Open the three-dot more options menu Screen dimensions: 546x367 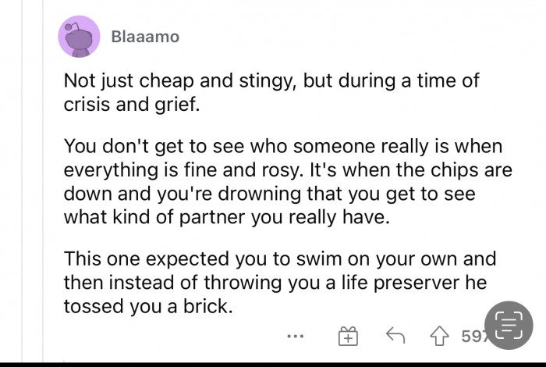tap(294, 337)
